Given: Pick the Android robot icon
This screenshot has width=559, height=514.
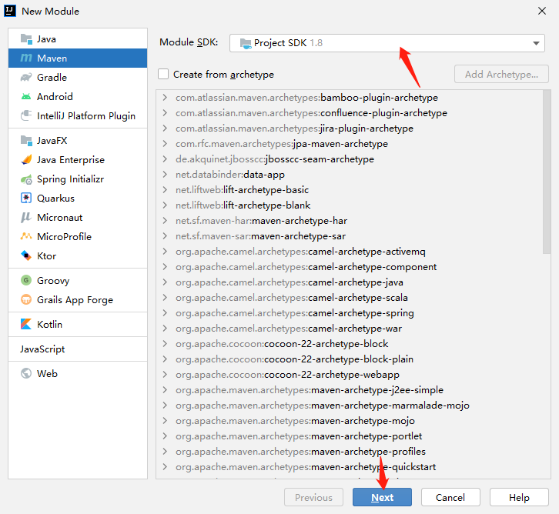Looking at the screenshot, I should pyautogui.click(x=26, y=96).
